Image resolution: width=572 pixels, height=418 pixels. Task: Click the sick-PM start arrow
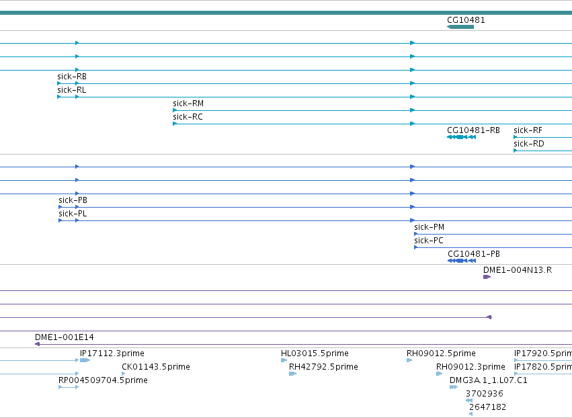(416, 234)
